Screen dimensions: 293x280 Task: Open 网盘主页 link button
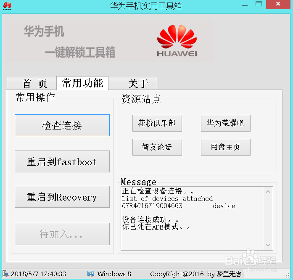226,147
